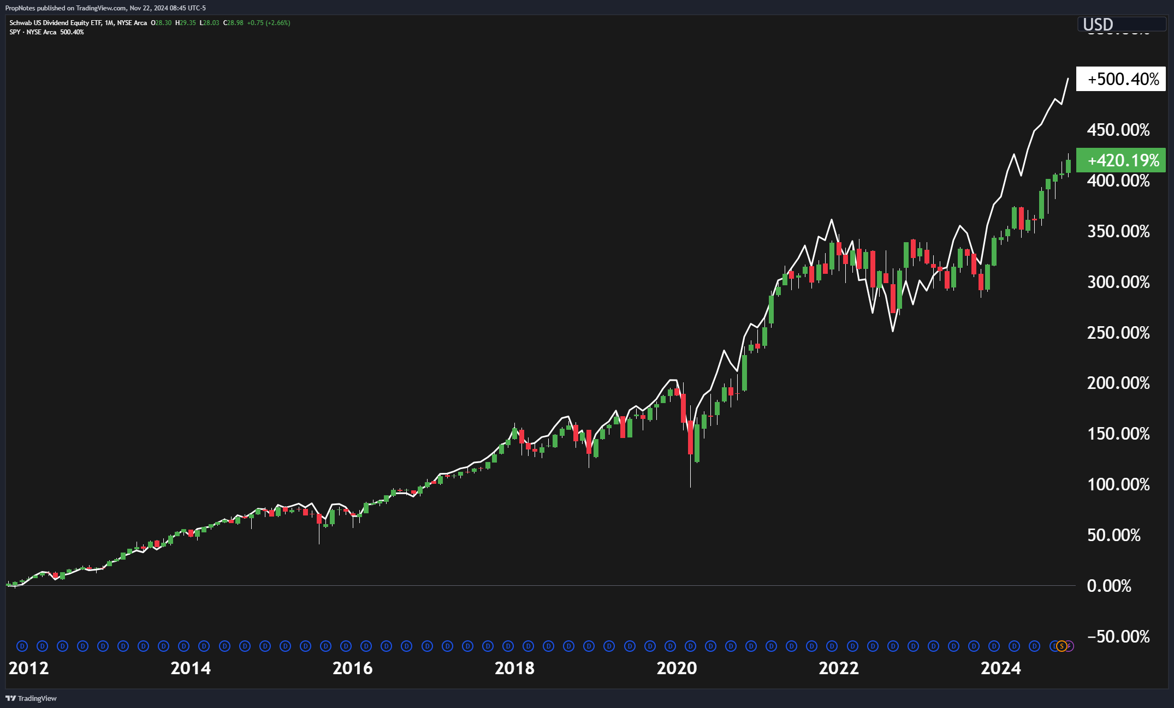
Task: Click the 2020 label on the time axis
Action: point(677,668)
